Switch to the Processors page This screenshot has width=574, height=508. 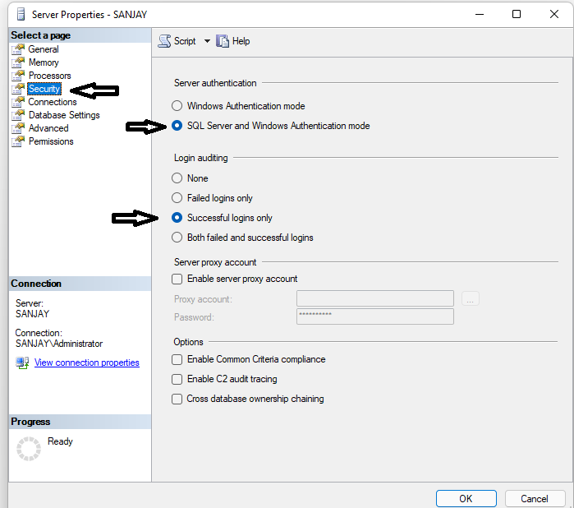pos(50,76)
